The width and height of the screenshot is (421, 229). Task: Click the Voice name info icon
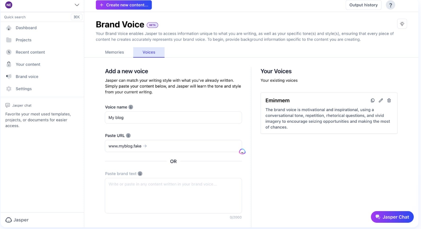tap(131, 107)
